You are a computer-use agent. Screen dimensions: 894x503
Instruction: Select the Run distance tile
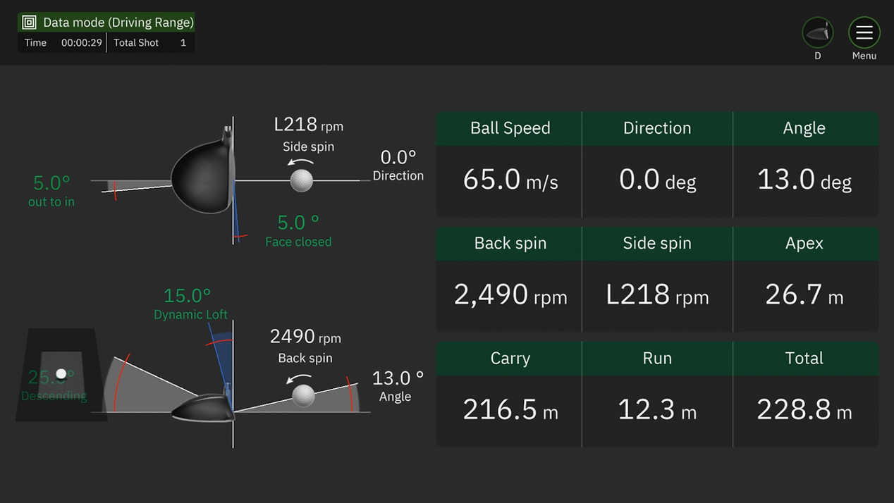tap(657, 395)
